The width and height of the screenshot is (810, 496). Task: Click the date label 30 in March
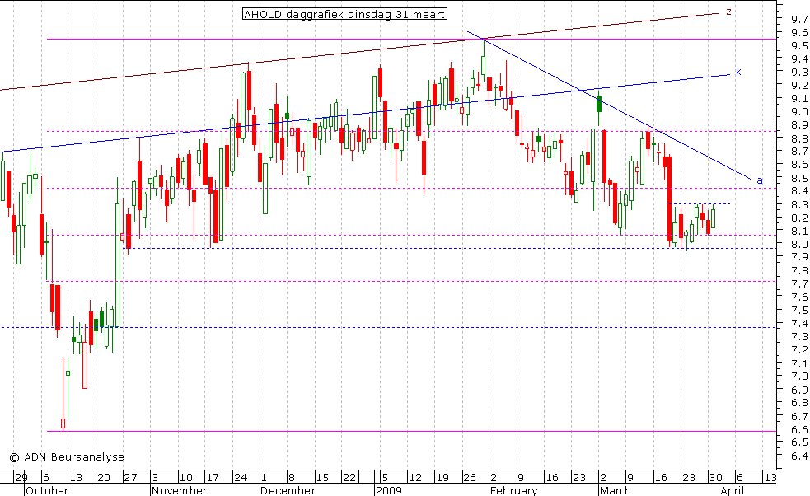click(715, 477)
